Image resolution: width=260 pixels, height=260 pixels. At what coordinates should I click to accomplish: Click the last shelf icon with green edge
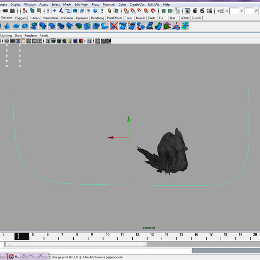point(185,26)
